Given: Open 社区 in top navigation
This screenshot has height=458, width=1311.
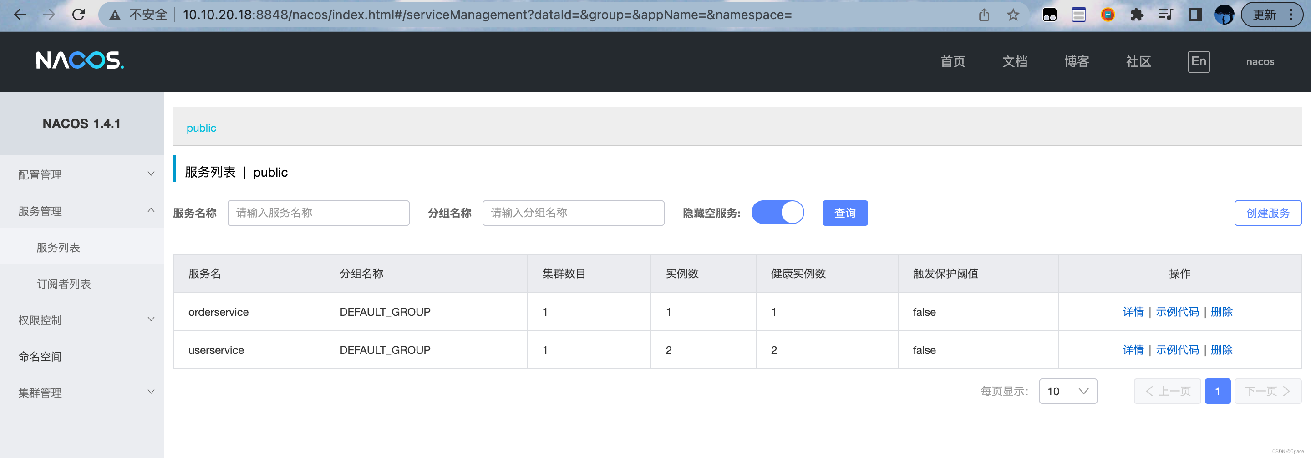Looking at the screenshot, I should coord(1138,61).
